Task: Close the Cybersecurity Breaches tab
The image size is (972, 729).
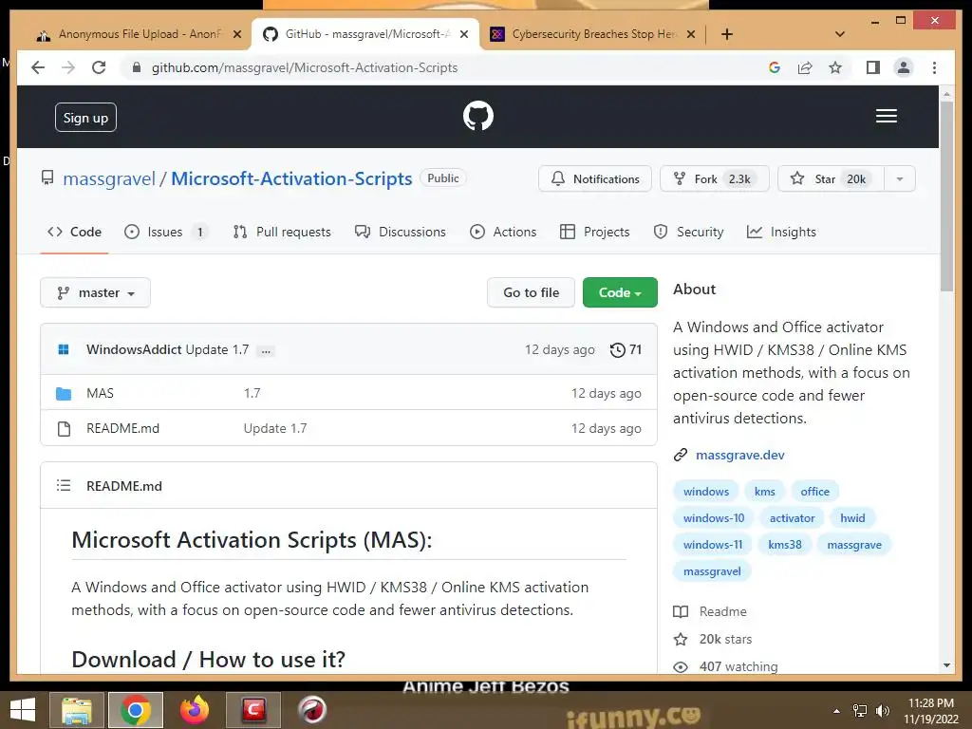Action: 691,34
